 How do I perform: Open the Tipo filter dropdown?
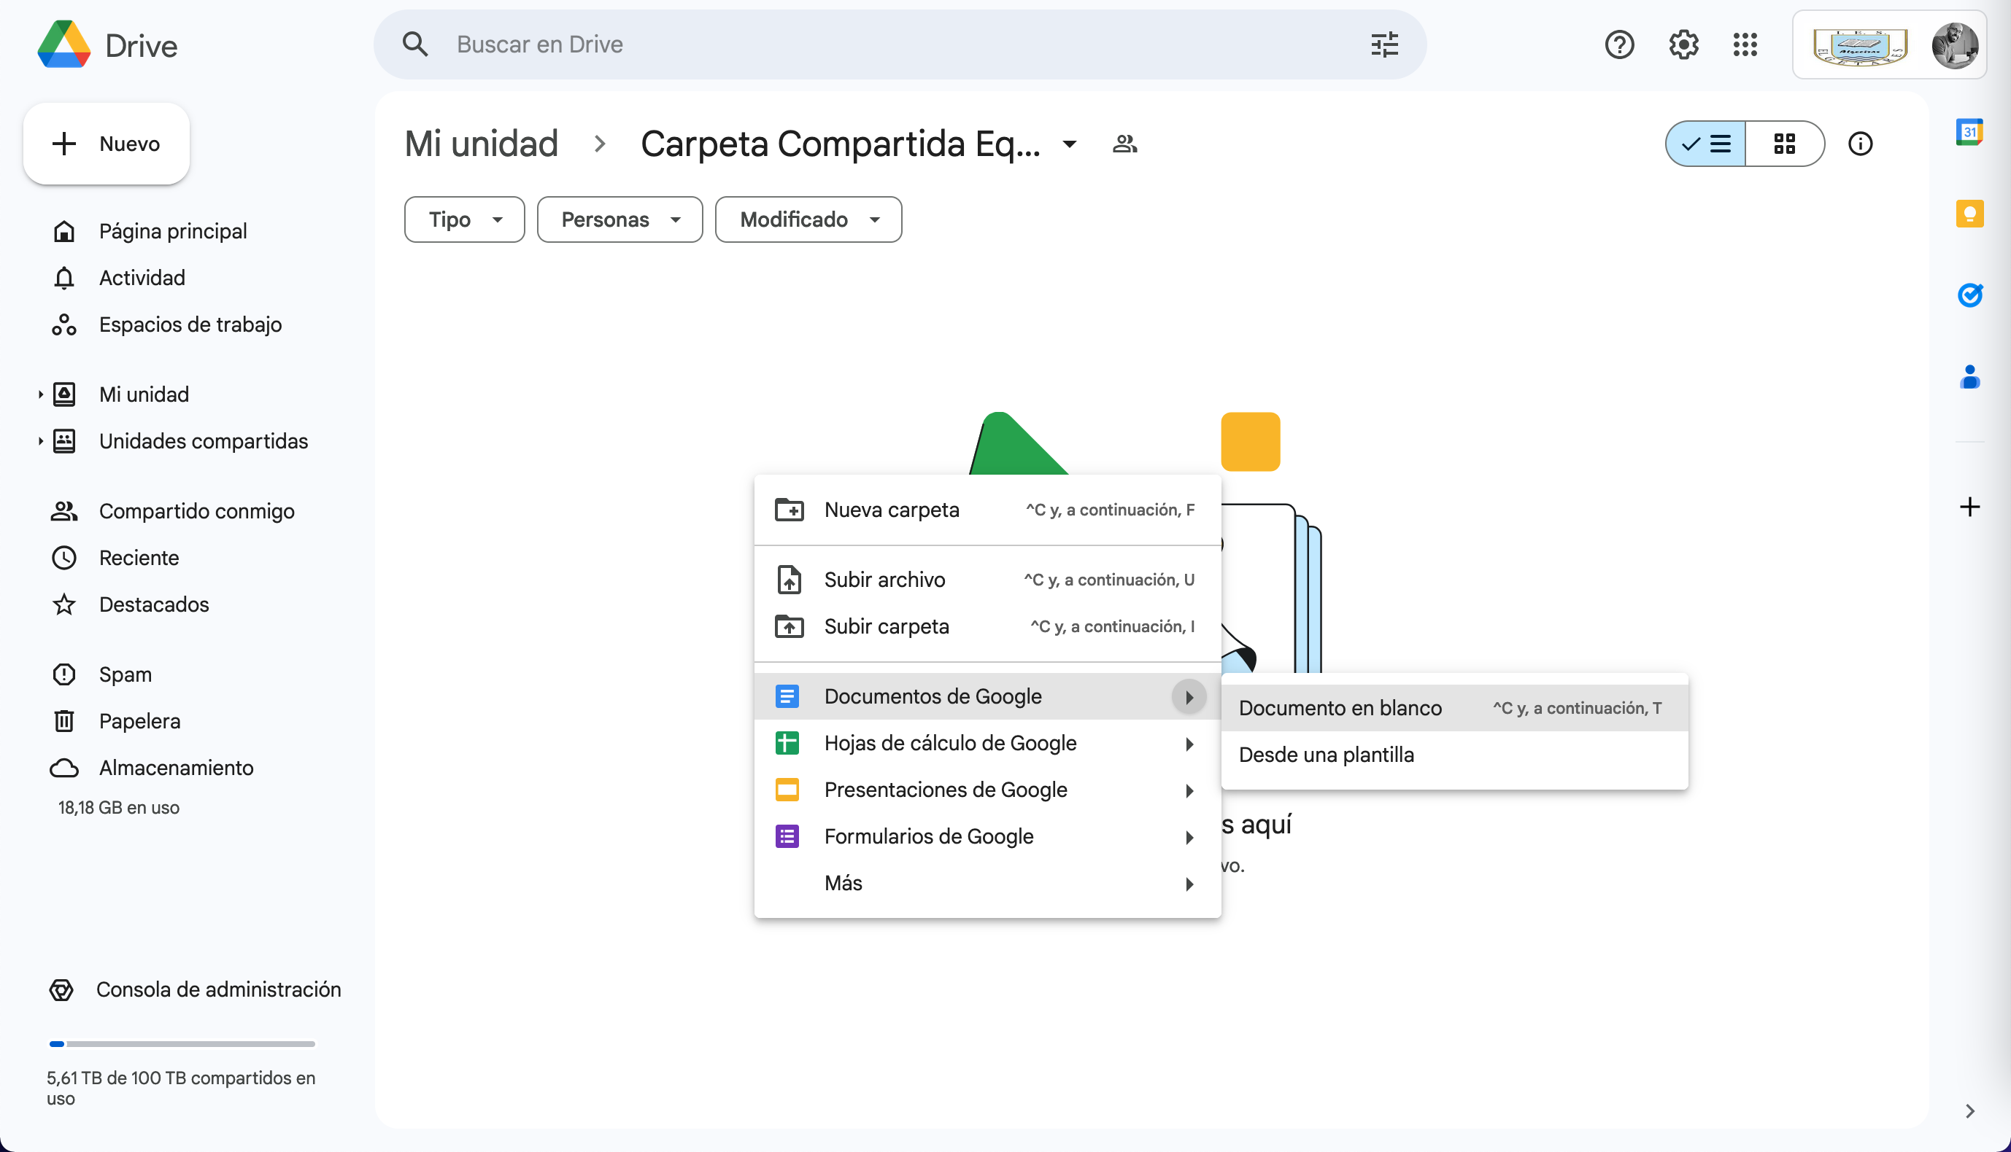pyautogui.click(x=464, y=219)
